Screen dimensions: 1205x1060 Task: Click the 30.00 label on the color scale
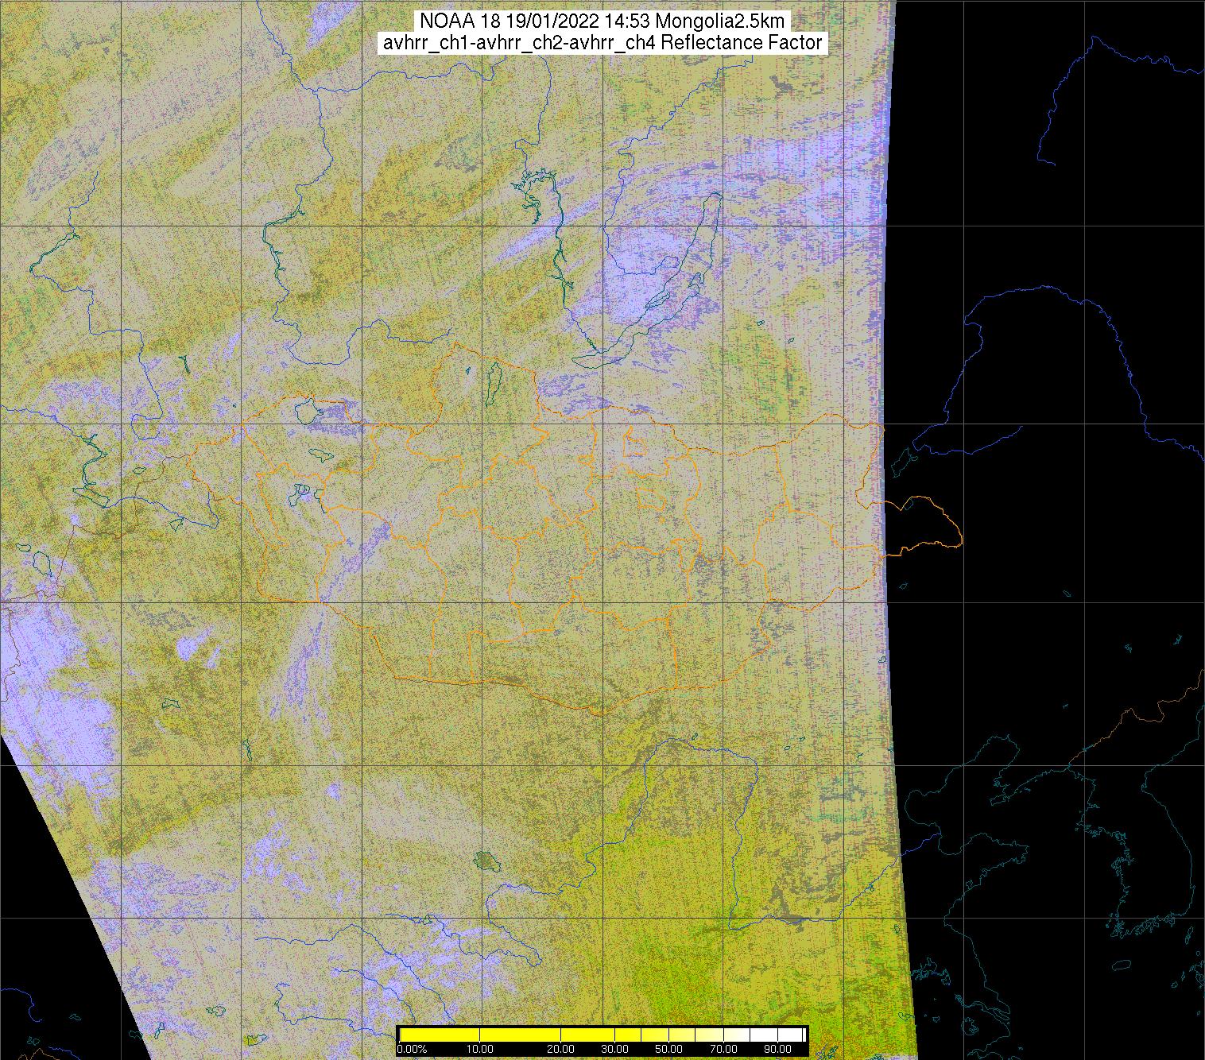(614, 1050)
